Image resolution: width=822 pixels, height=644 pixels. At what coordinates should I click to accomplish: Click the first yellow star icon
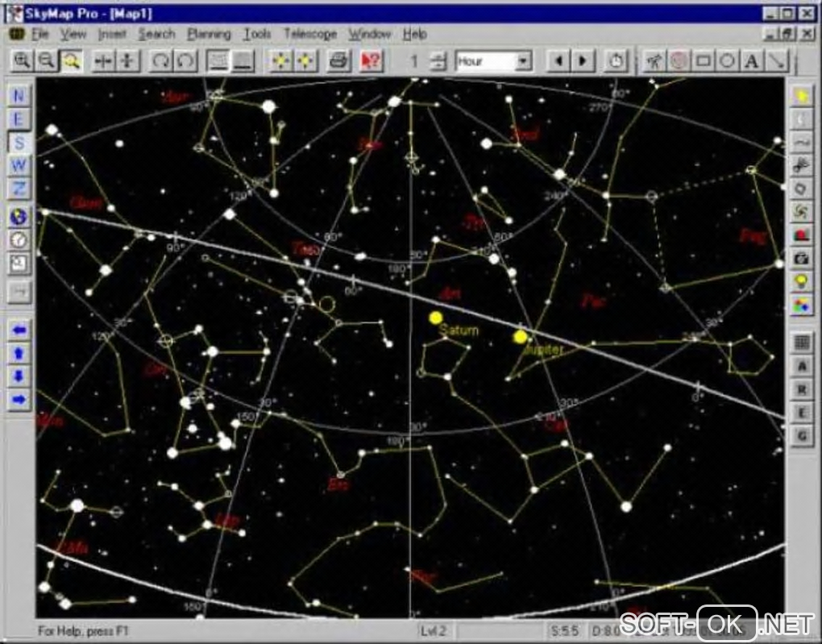280,60
